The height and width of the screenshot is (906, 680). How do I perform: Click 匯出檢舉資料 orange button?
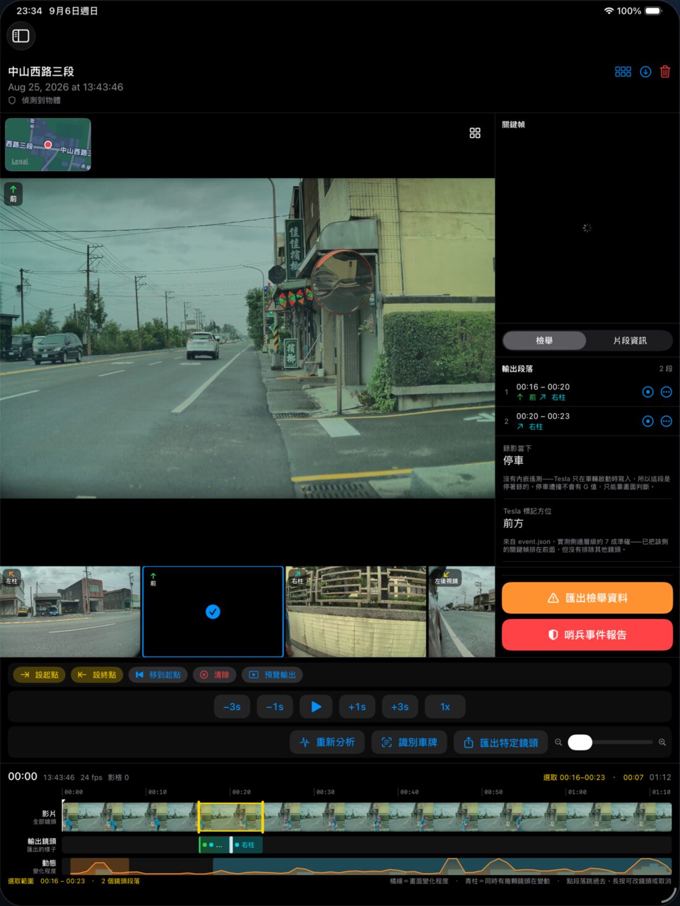point(587,598)
